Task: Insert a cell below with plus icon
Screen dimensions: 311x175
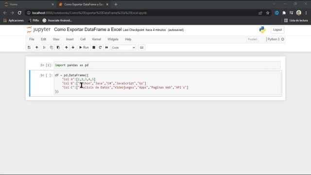Action: pos(37,48)
